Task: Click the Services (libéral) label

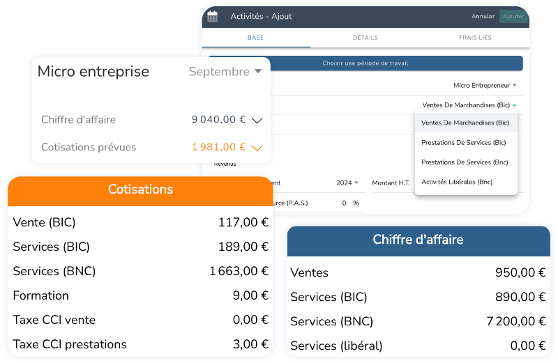Action: pyautogui.click(x=336, y=346)
